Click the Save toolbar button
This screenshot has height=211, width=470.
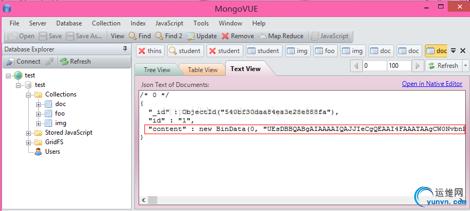tap(50, 36)
